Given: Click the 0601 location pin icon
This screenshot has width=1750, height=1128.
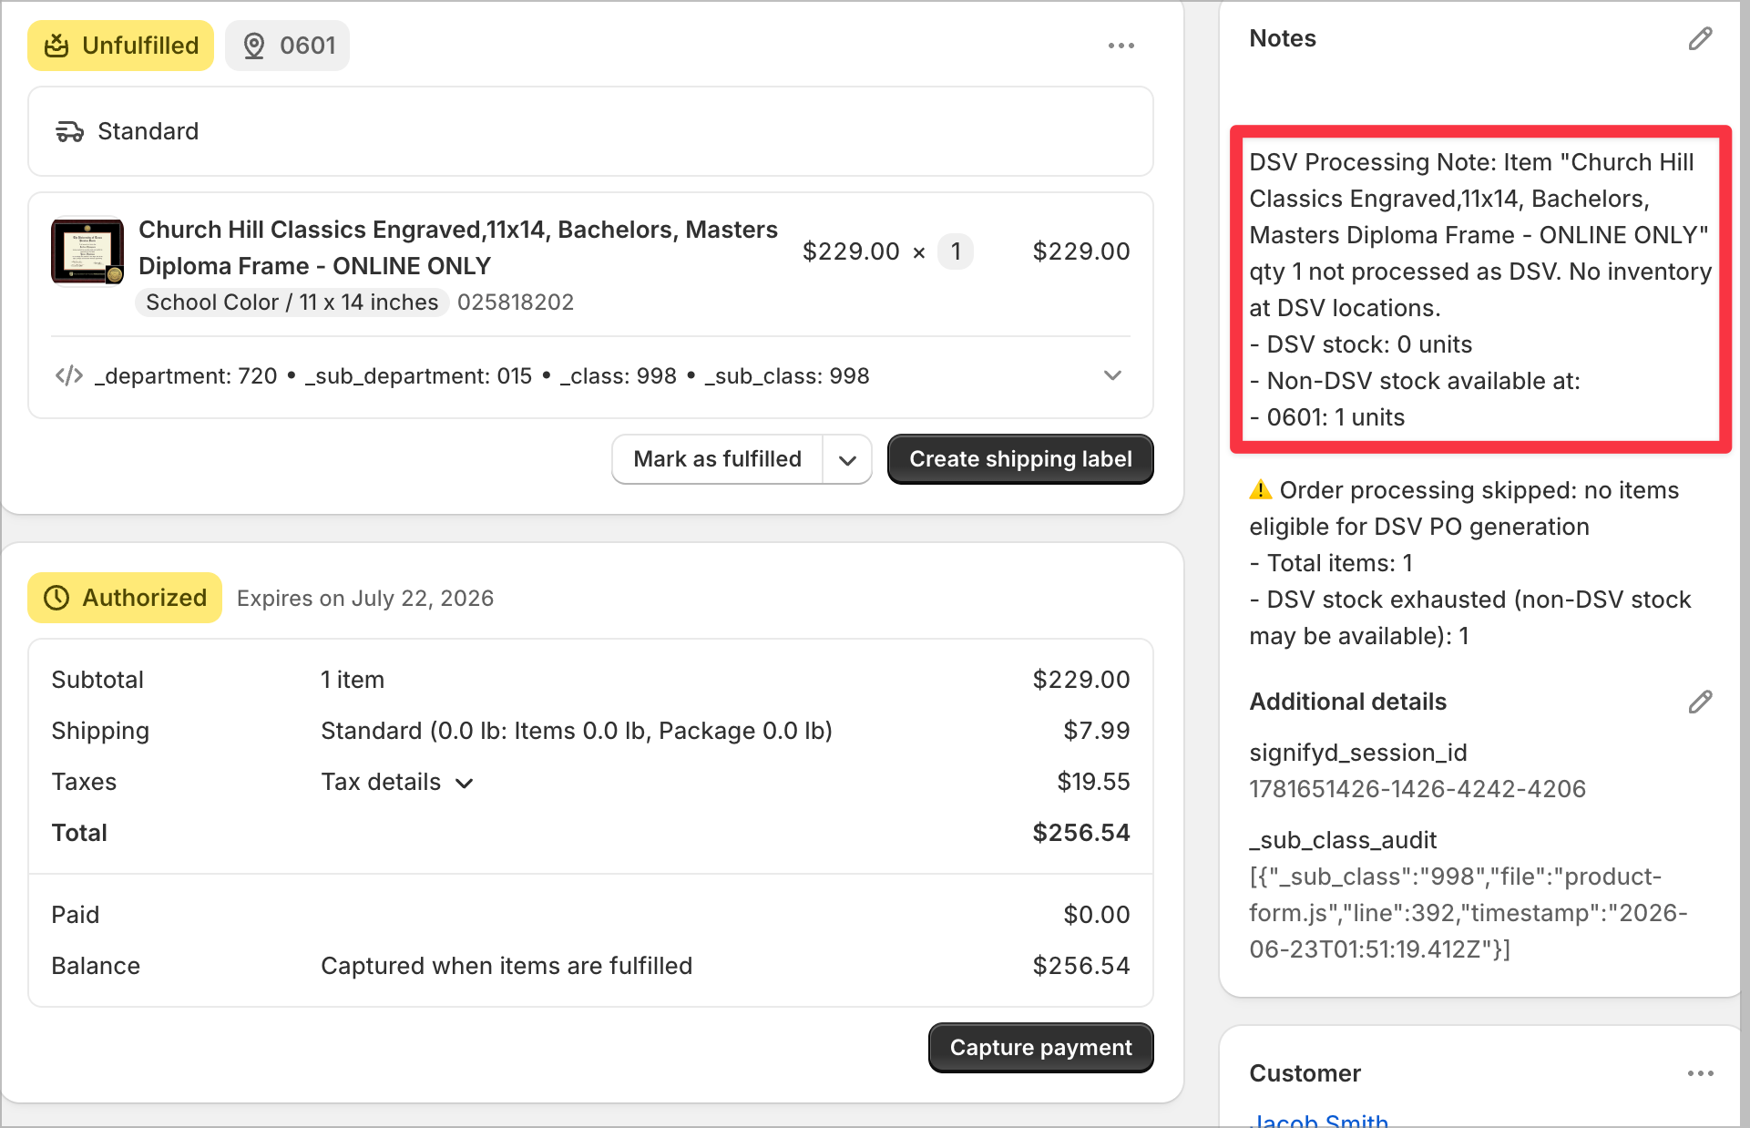Looking at the screenshot, I should (x=254, y=46).
